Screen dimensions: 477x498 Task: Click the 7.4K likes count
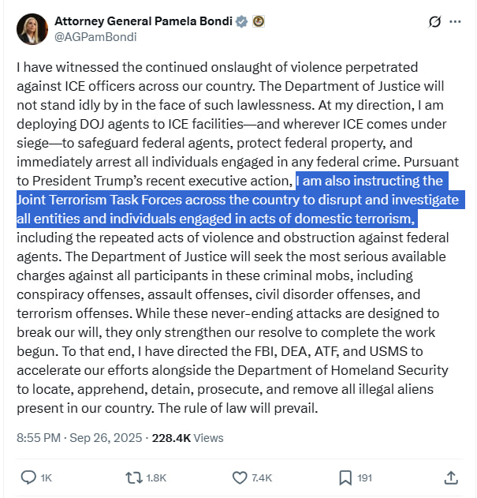click(x=262, y=478)
